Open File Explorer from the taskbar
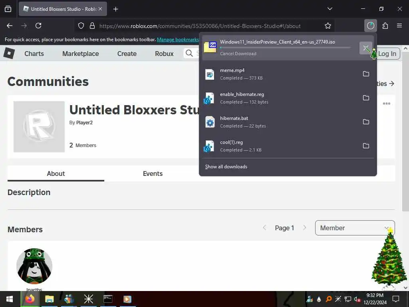 (49, 299)
